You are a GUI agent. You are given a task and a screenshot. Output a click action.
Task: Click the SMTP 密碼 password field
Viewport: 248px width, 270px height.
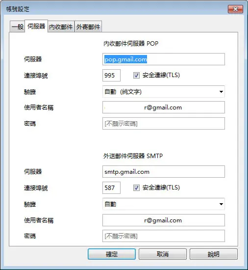click(164, 236)
